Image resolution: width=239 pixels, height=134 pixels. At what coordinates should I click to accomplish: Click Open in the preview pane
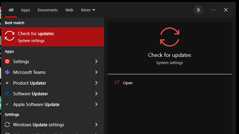coord(128,83)
